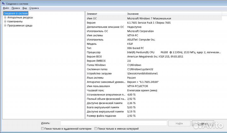Expand the Аппаратные ресурсы node

[5, 18]
